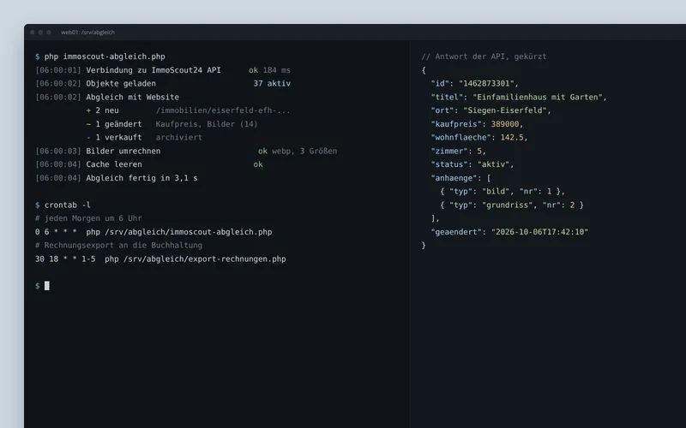The image size is (686, 428).
Task: Click the command "php immoscout-abgleich.php"
Action: click(105, 56)
